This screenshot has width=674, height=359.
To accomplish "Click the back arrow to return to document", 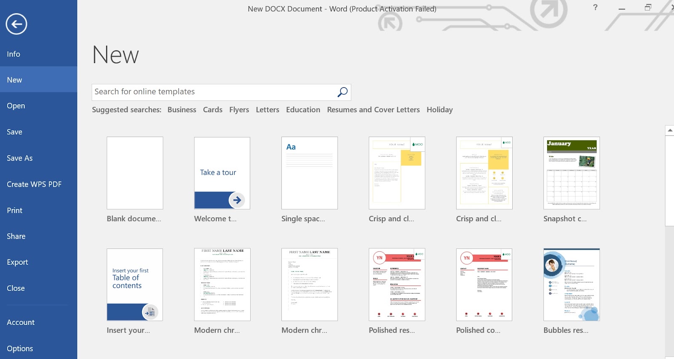I will (16, 24).
